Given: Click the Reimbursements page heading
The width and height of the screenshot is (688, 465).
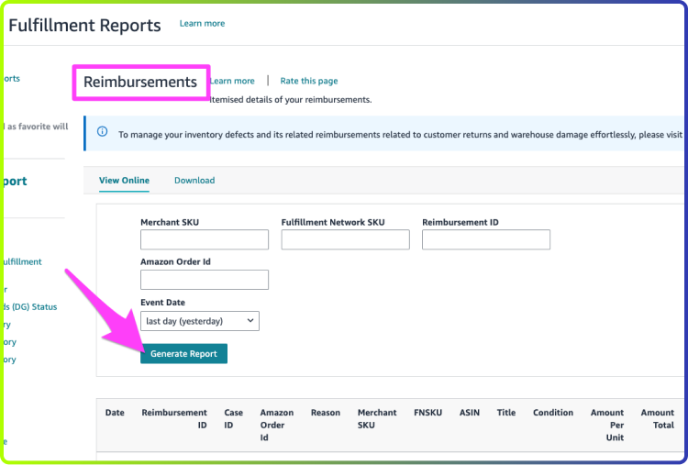Looking at the screenshot, I should click(140, 82).
